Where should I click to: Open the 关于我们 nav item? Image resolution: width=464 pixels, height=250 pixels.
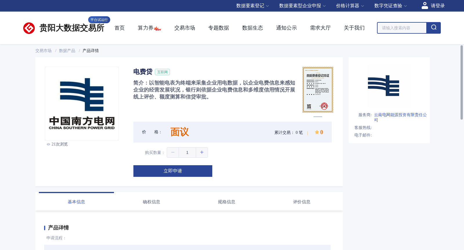354,28
